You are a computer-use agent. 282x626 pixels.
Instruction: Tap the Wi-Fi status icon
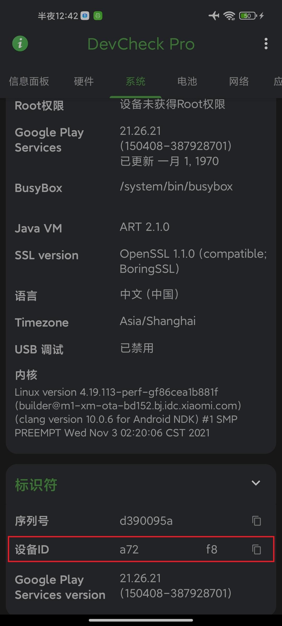(229, 16)
